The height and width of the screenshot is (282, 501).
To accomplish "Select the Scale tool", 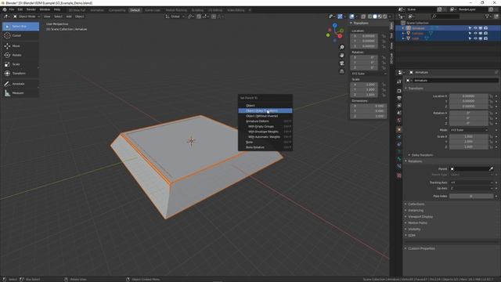I will pyautogui.click(x=21, y=64).
